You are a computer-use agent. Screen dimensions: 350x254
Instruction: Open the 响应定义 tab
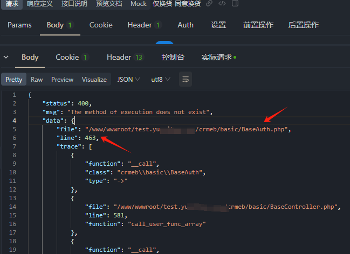coord(40,4)
